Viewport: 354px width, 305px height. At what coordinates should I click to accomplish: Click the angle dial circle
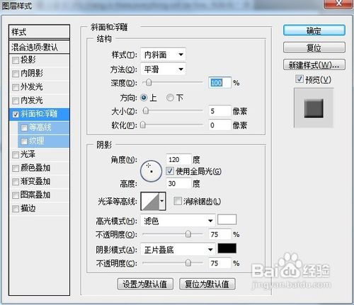pyautogui.click(x=151, y=171)
